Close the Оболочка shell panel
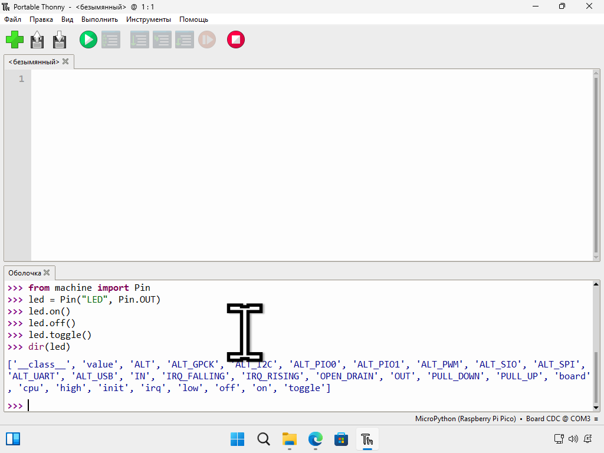 47,273
